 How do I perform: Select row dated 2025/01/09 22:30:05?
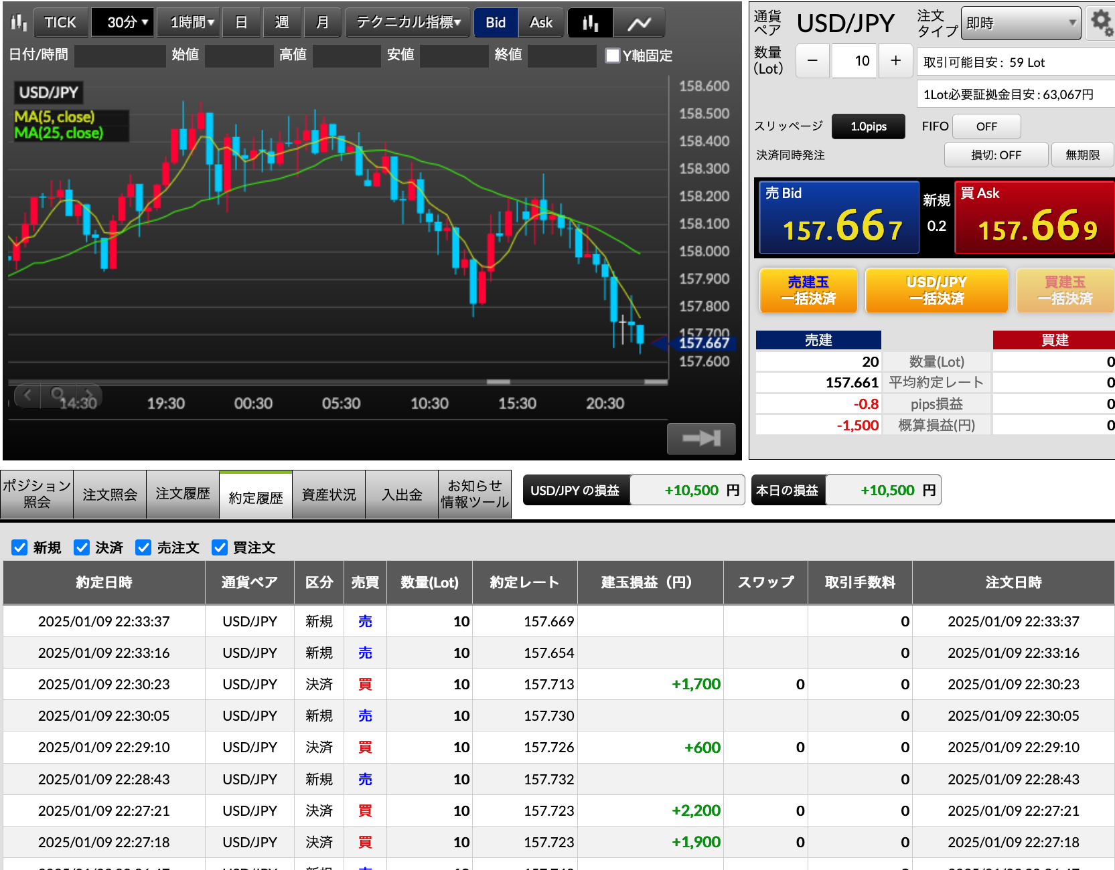559,715
